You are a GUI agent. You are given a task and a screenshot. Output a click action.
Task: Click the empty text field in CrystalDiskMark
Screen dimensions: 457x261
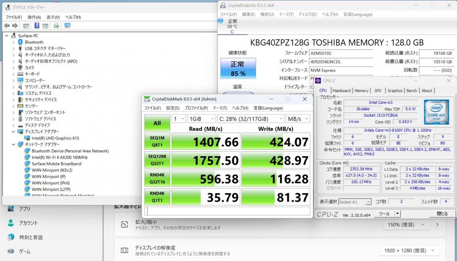coord(227,211)
